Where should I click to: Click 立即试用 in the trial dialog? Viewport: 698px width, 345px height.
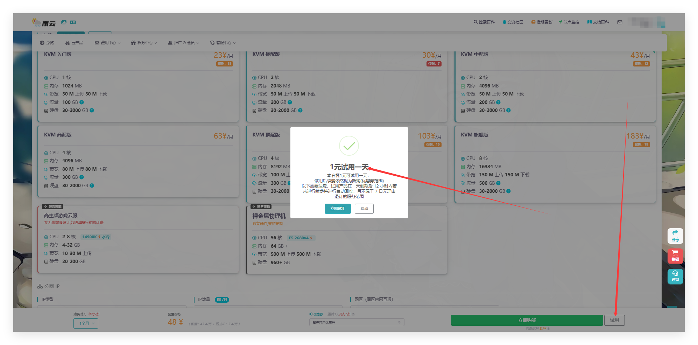pos(338,209)
